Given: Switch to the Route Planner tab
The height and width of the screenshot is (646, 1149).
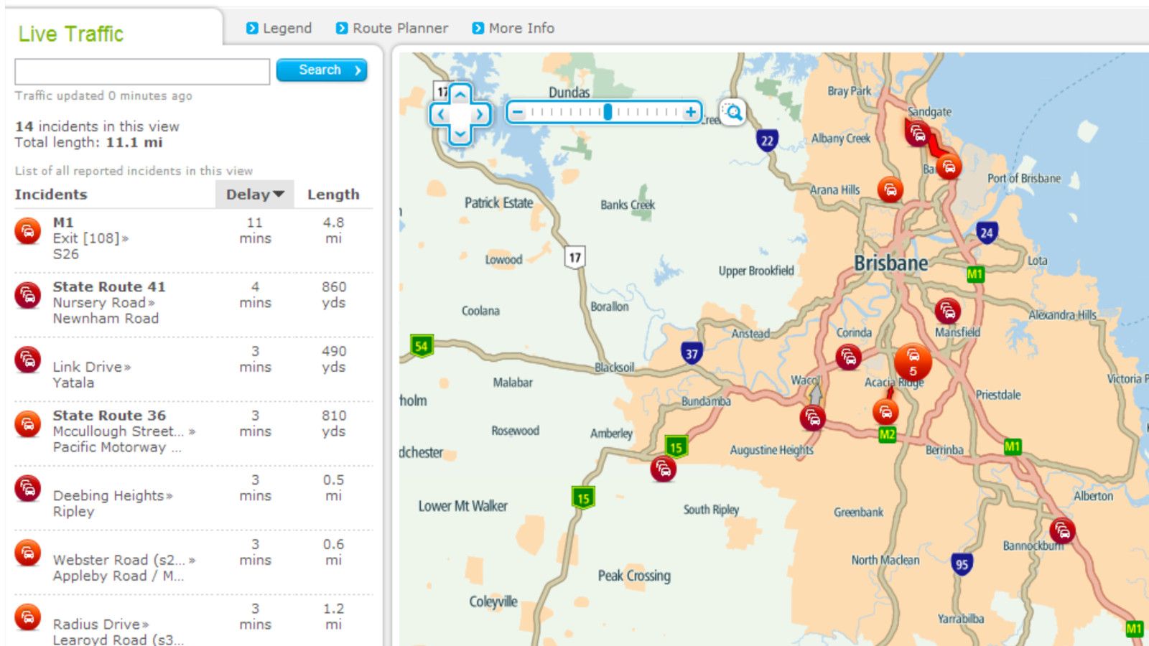Looking at the screenshot, I should tap(399, 28).
